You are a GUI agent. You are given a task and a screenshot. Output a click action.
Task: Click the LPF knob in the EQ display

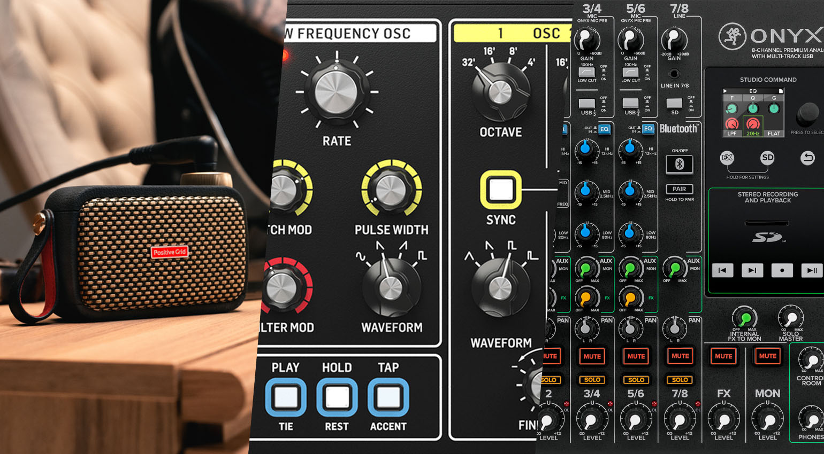(732, 124)
